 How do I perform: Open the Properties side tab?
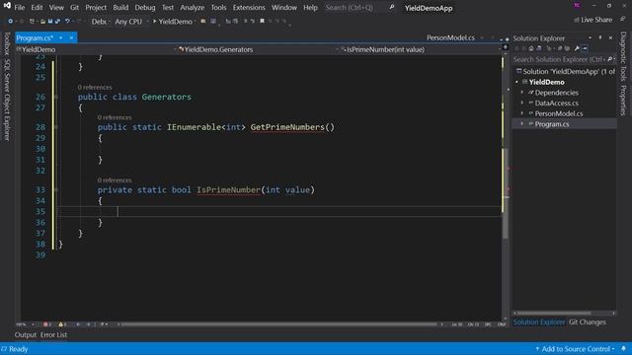[x=623, y=101]
